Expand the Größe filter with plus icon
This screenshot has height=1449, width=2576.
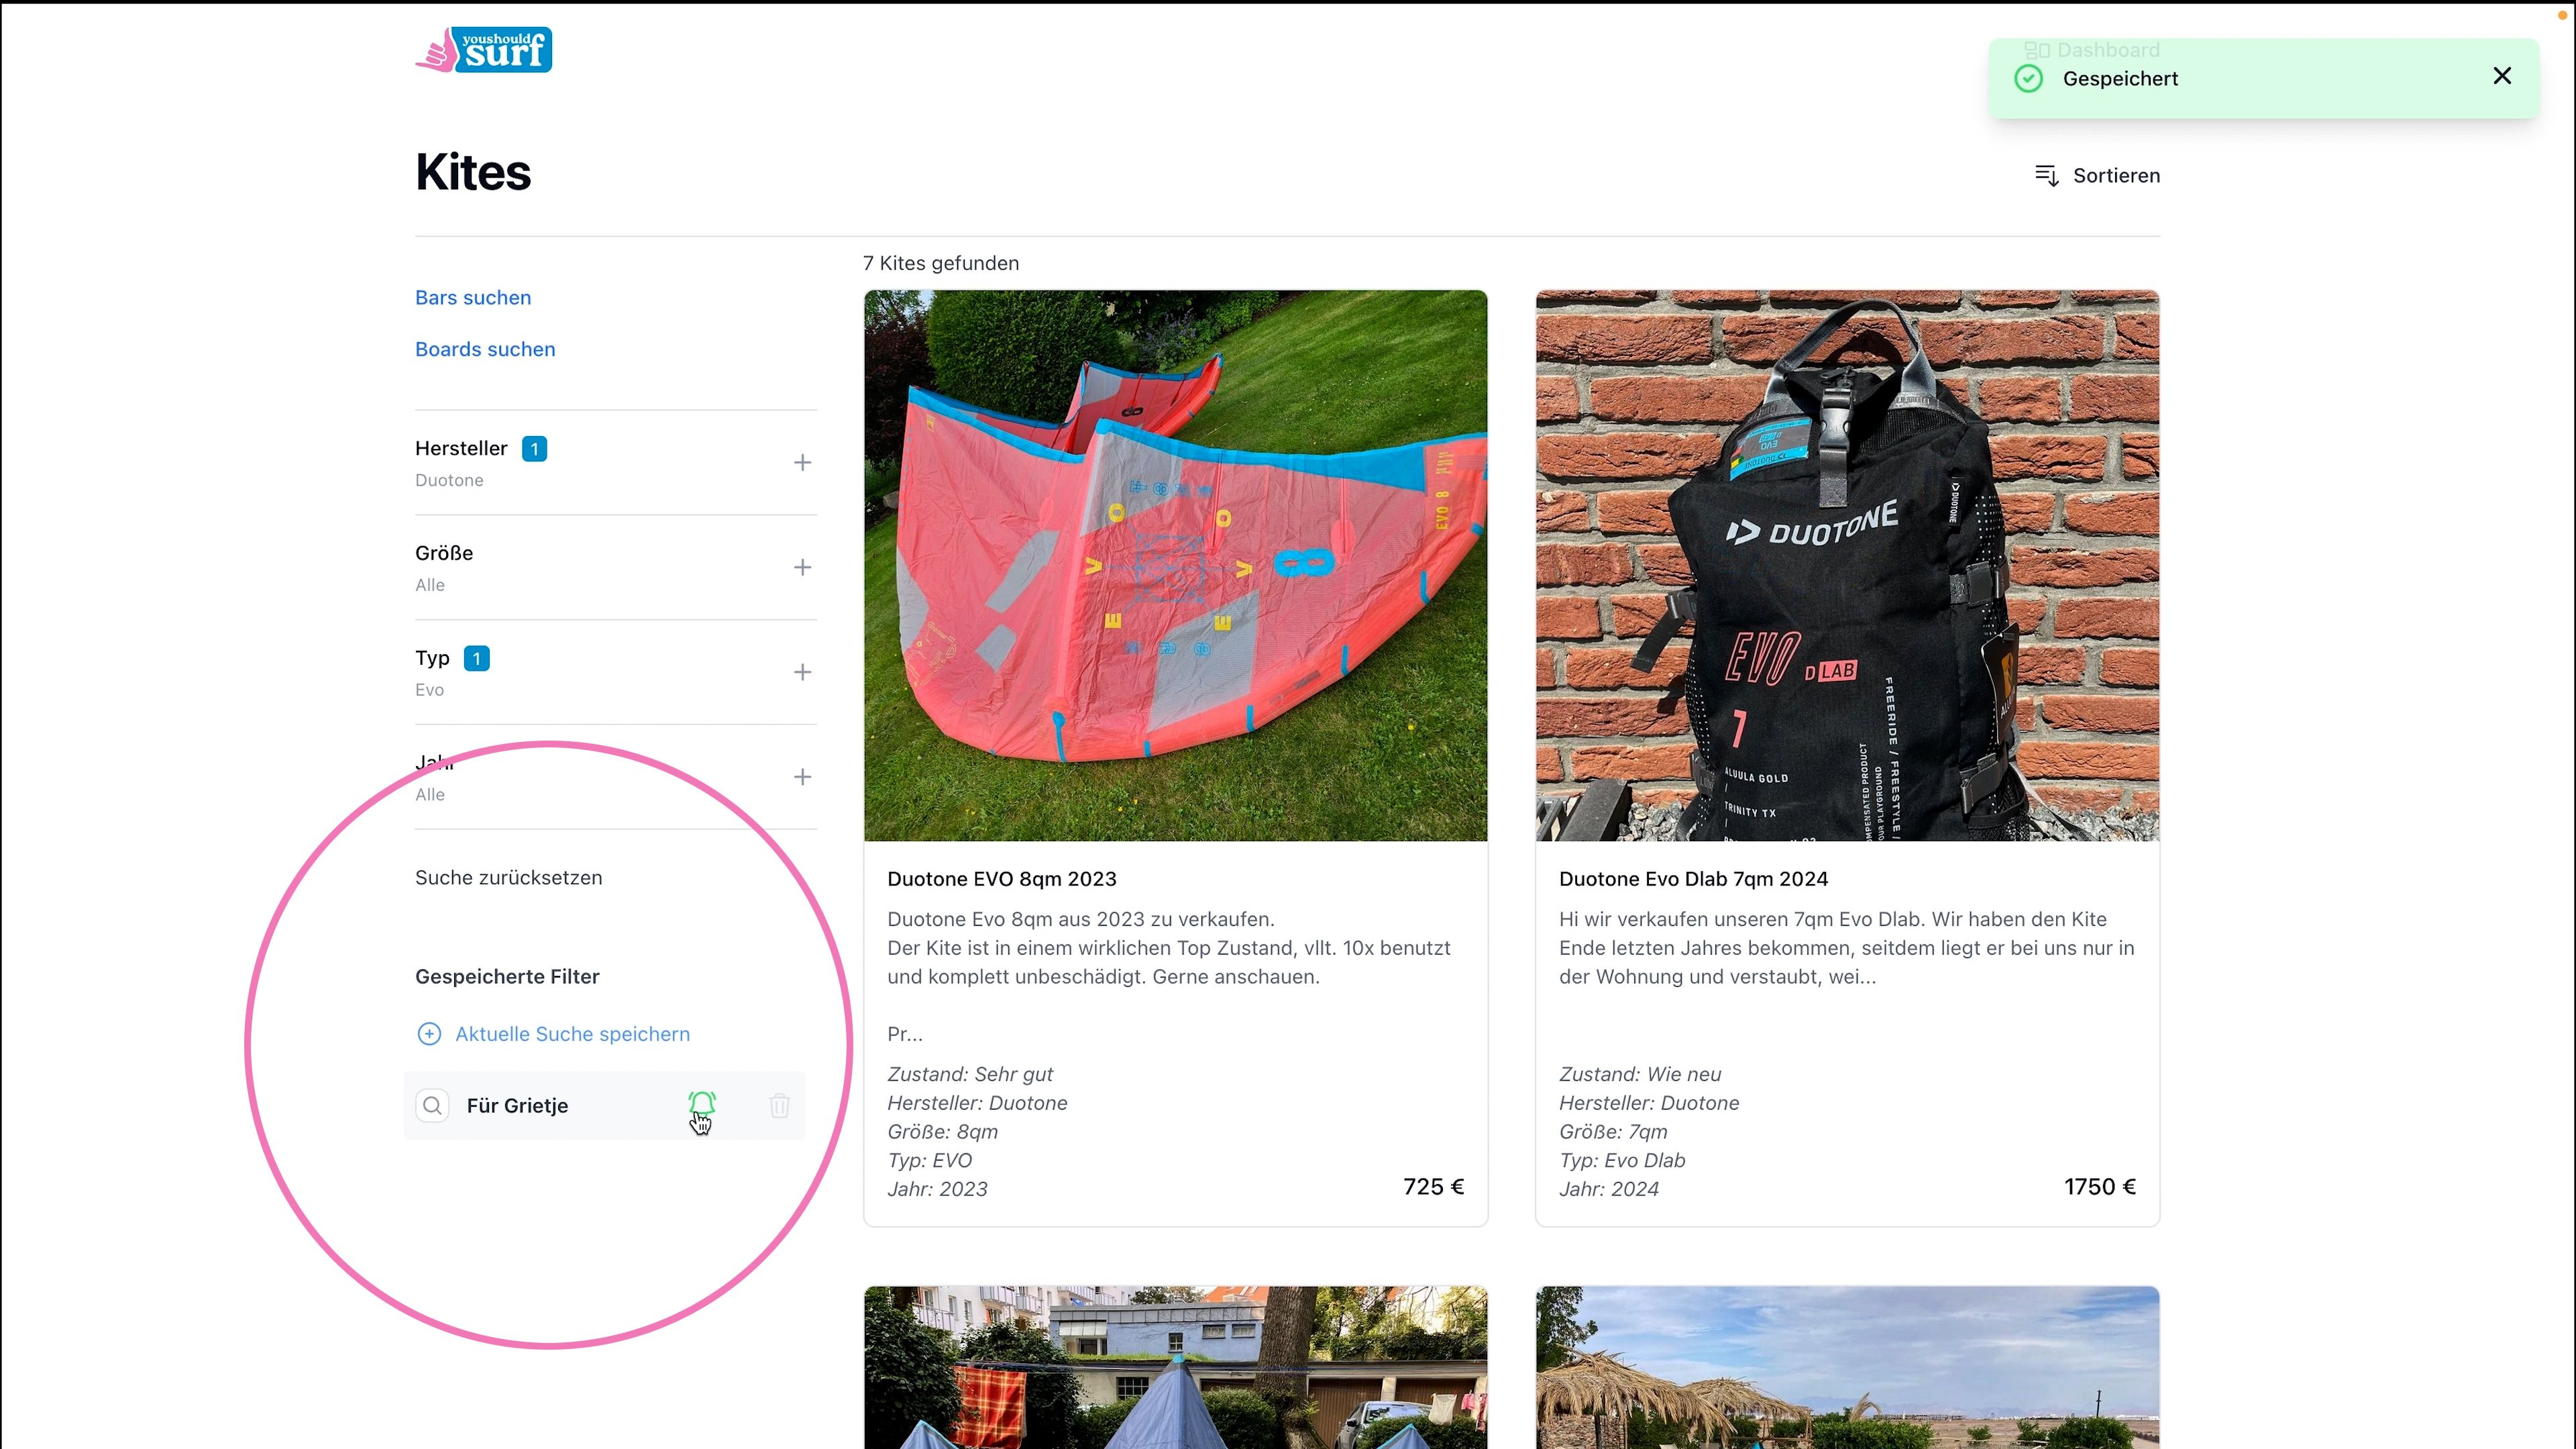tap(802, 568)
